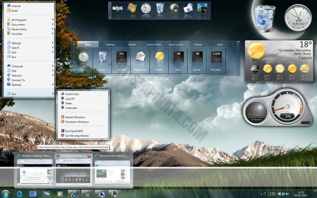This screenshot has width=317, height=198.
Task: Open the Recycler module in the shelf
Action: click(x=102, y=60)
